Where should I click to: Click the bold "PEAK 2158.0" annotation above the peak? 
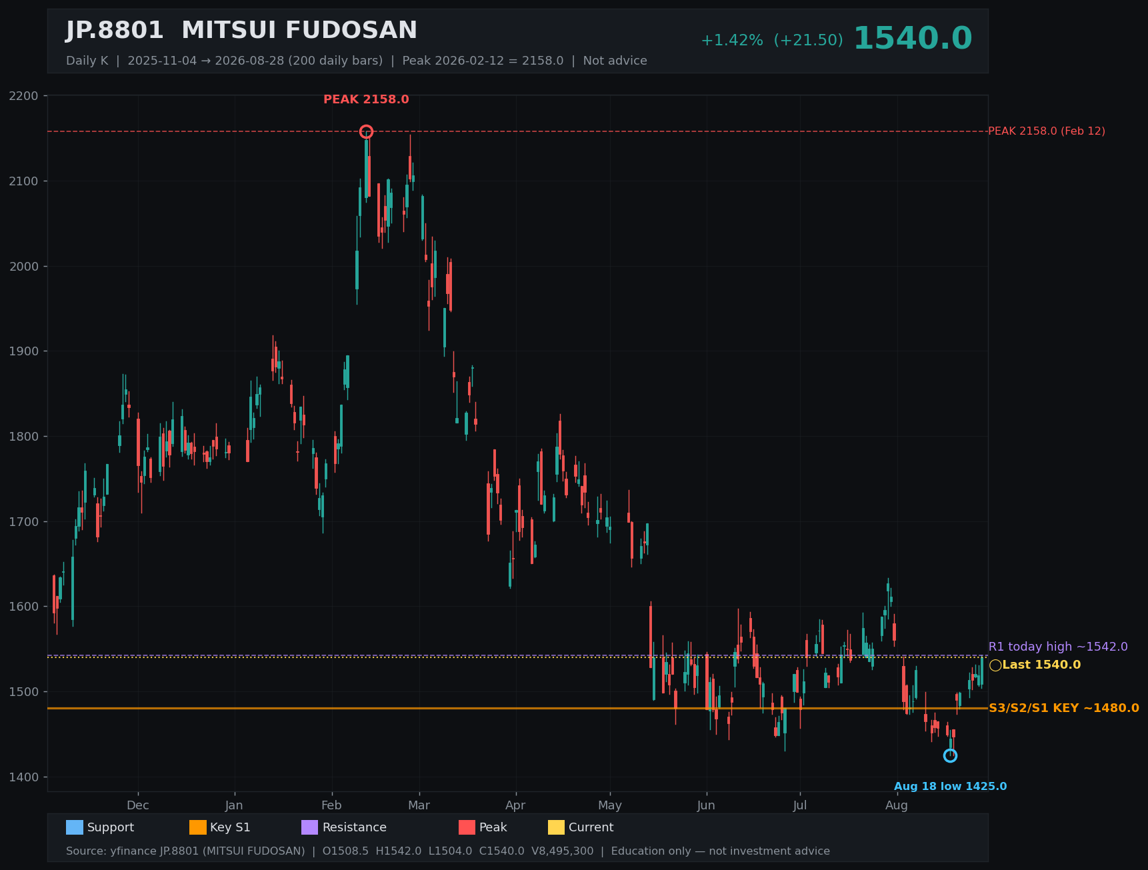click(x=366, y=99)
